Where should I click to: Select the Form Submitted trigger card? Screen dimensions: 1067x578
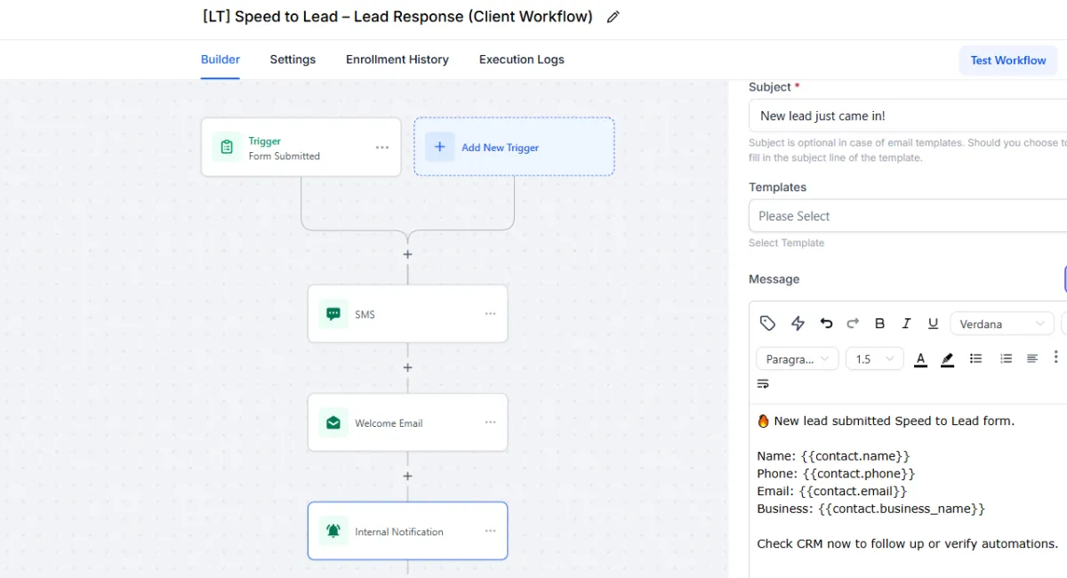(301, 147)
